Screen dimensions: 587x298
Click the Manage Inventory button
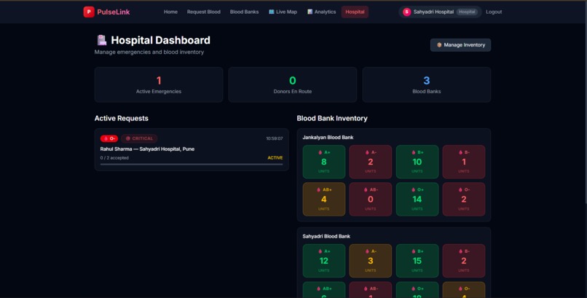click(460, 45)
